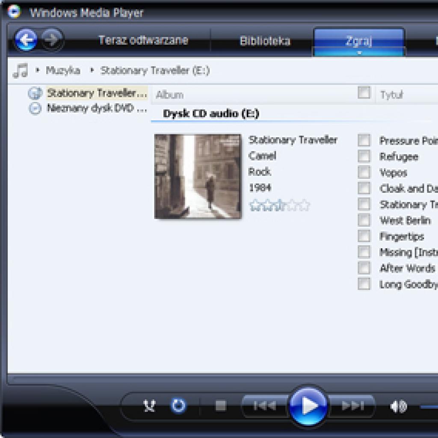Toggle the select-all checkbox in header
Viewport: 438px width, 438px height.
click(364, 93)
